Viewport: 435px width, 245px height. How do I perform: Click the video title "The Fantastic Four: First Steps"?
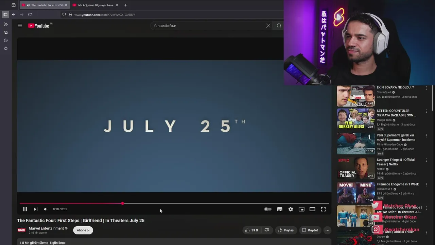(81, 220)
